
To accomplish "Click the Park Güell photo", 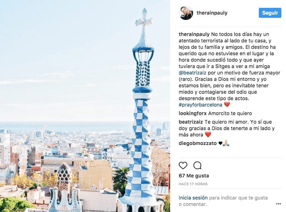I will (85, 106).
